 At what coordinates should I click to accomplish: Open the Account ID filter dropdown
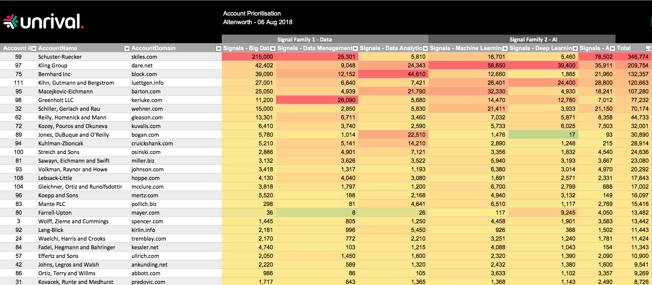[x=34, y=48]
